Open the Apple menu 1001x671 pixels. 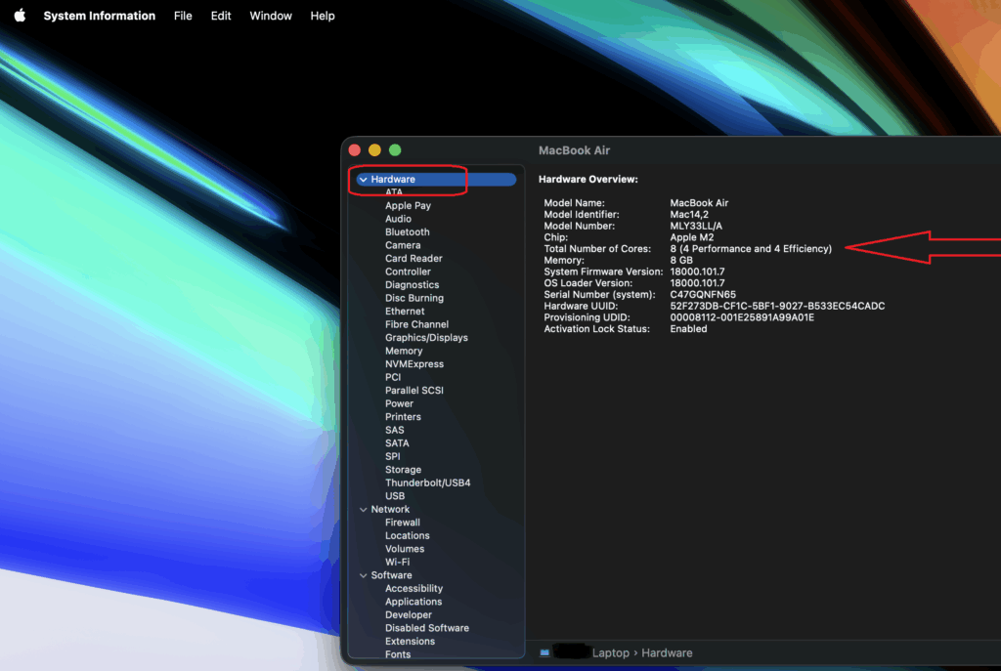point(20,16)
